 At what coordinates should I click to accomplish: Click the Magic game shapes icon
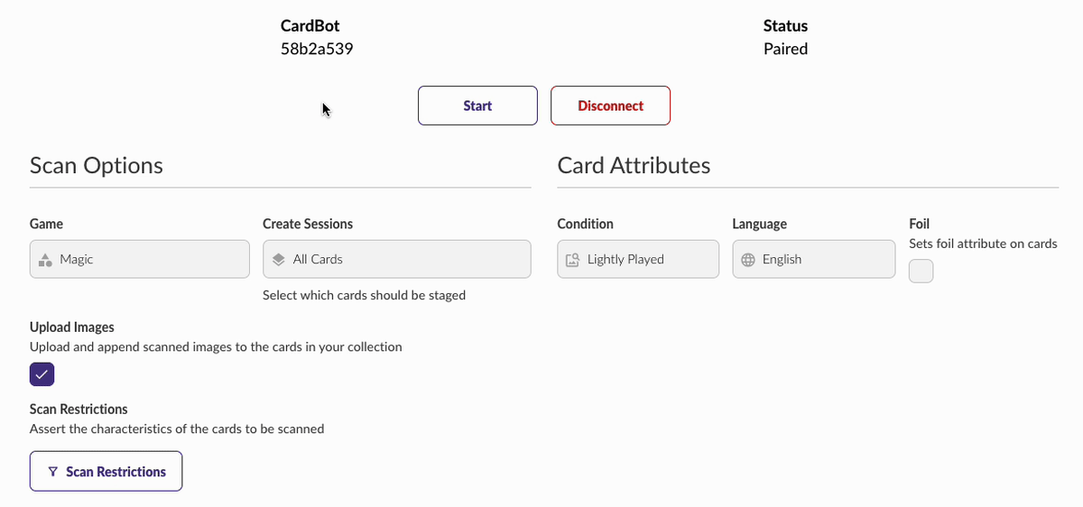click(44, 260)
